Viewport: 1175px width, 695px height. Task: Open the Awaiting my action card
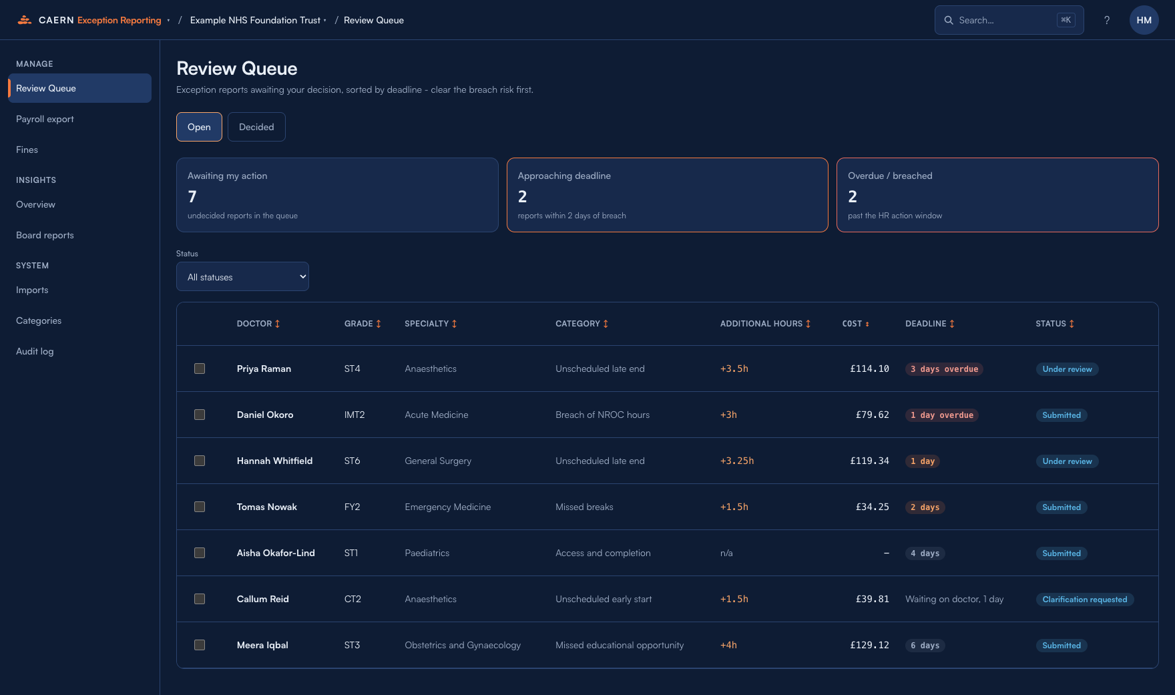(337, 195)
